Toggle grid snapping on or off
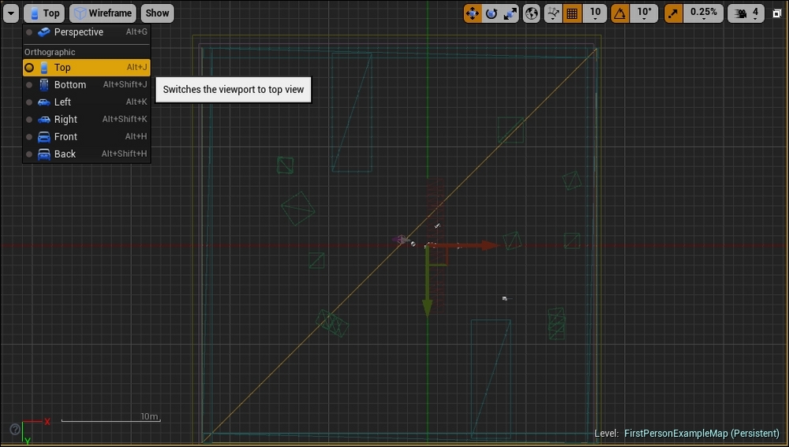This screenshot has width=789, height=447. [x=573, y=13]
